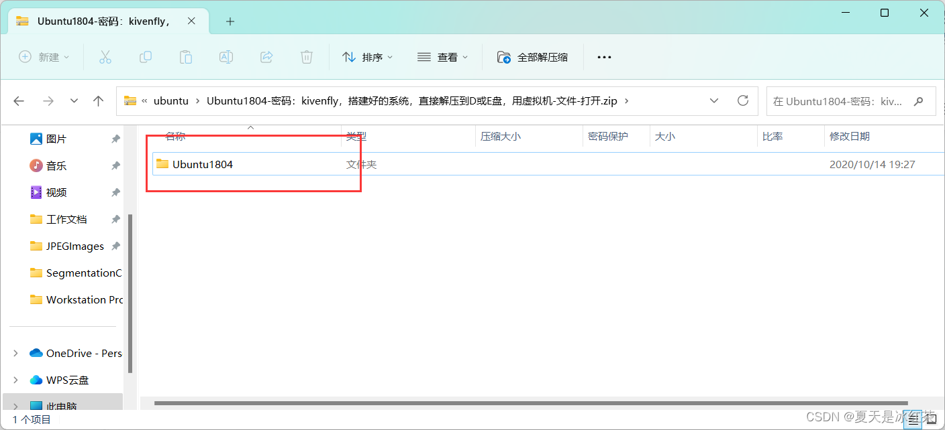Open the 排序 (Sort) dropdown

click(x=368, y=57)
